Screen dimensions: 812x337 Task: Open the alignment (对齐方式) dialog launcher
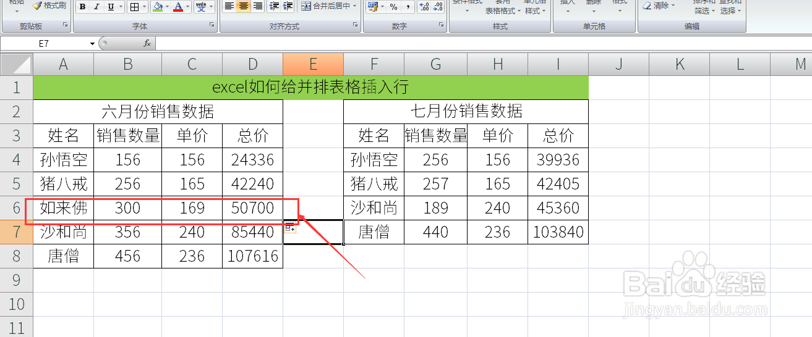click(x=356, y=25)
